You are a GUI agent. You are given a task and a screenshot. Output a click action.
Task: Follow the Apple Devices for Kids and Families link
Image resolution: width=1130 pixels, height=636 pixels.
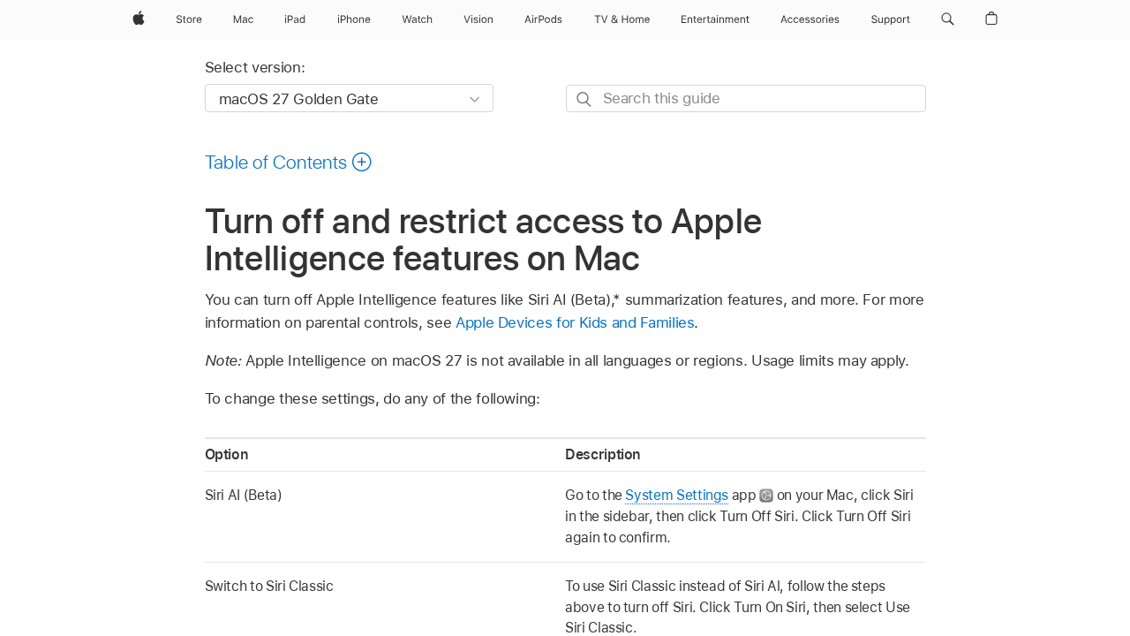click(575, 322)
